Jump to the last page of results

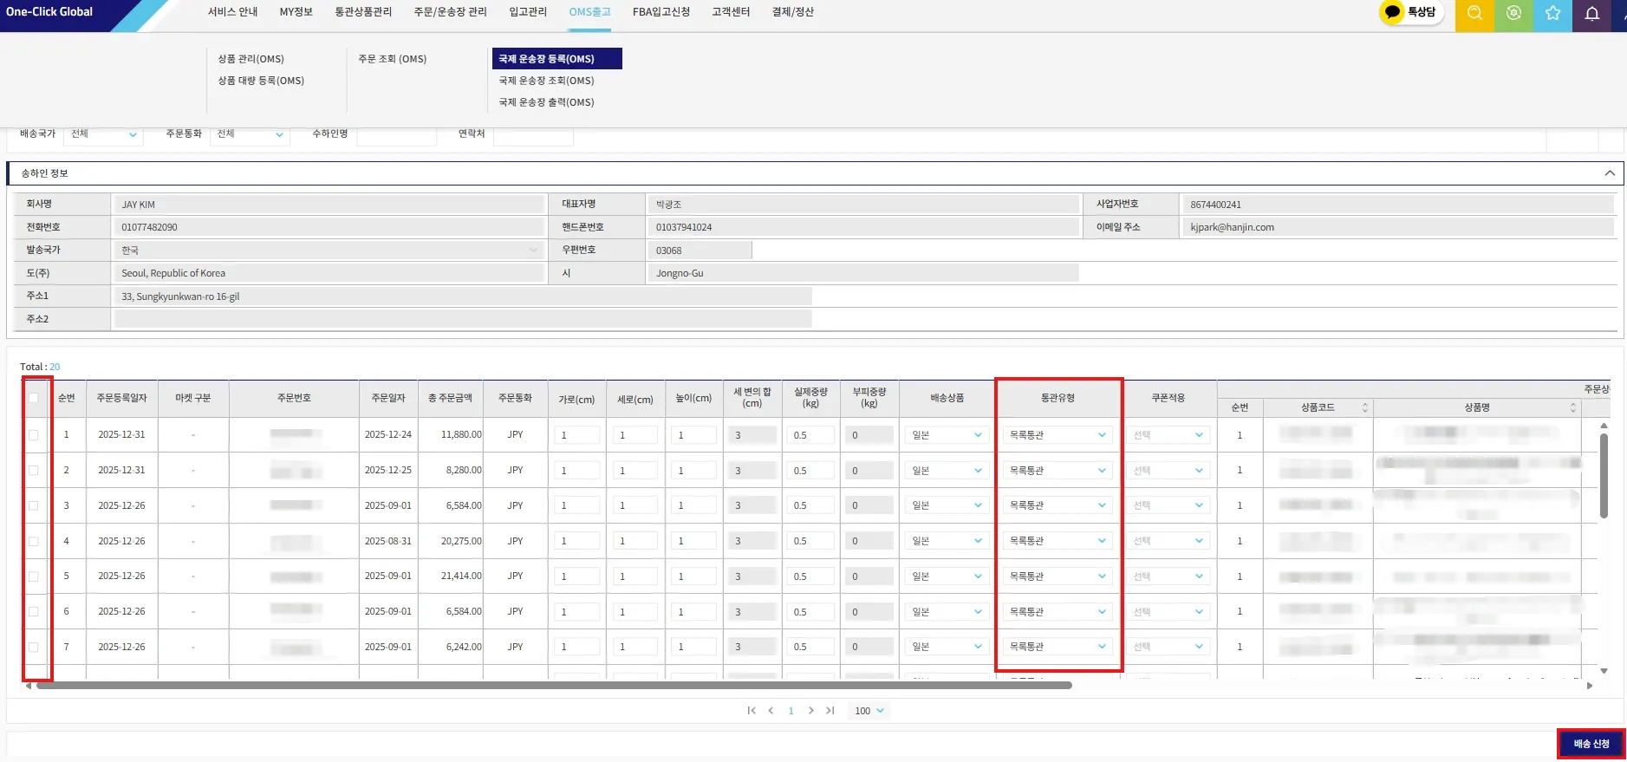(830, 711)
